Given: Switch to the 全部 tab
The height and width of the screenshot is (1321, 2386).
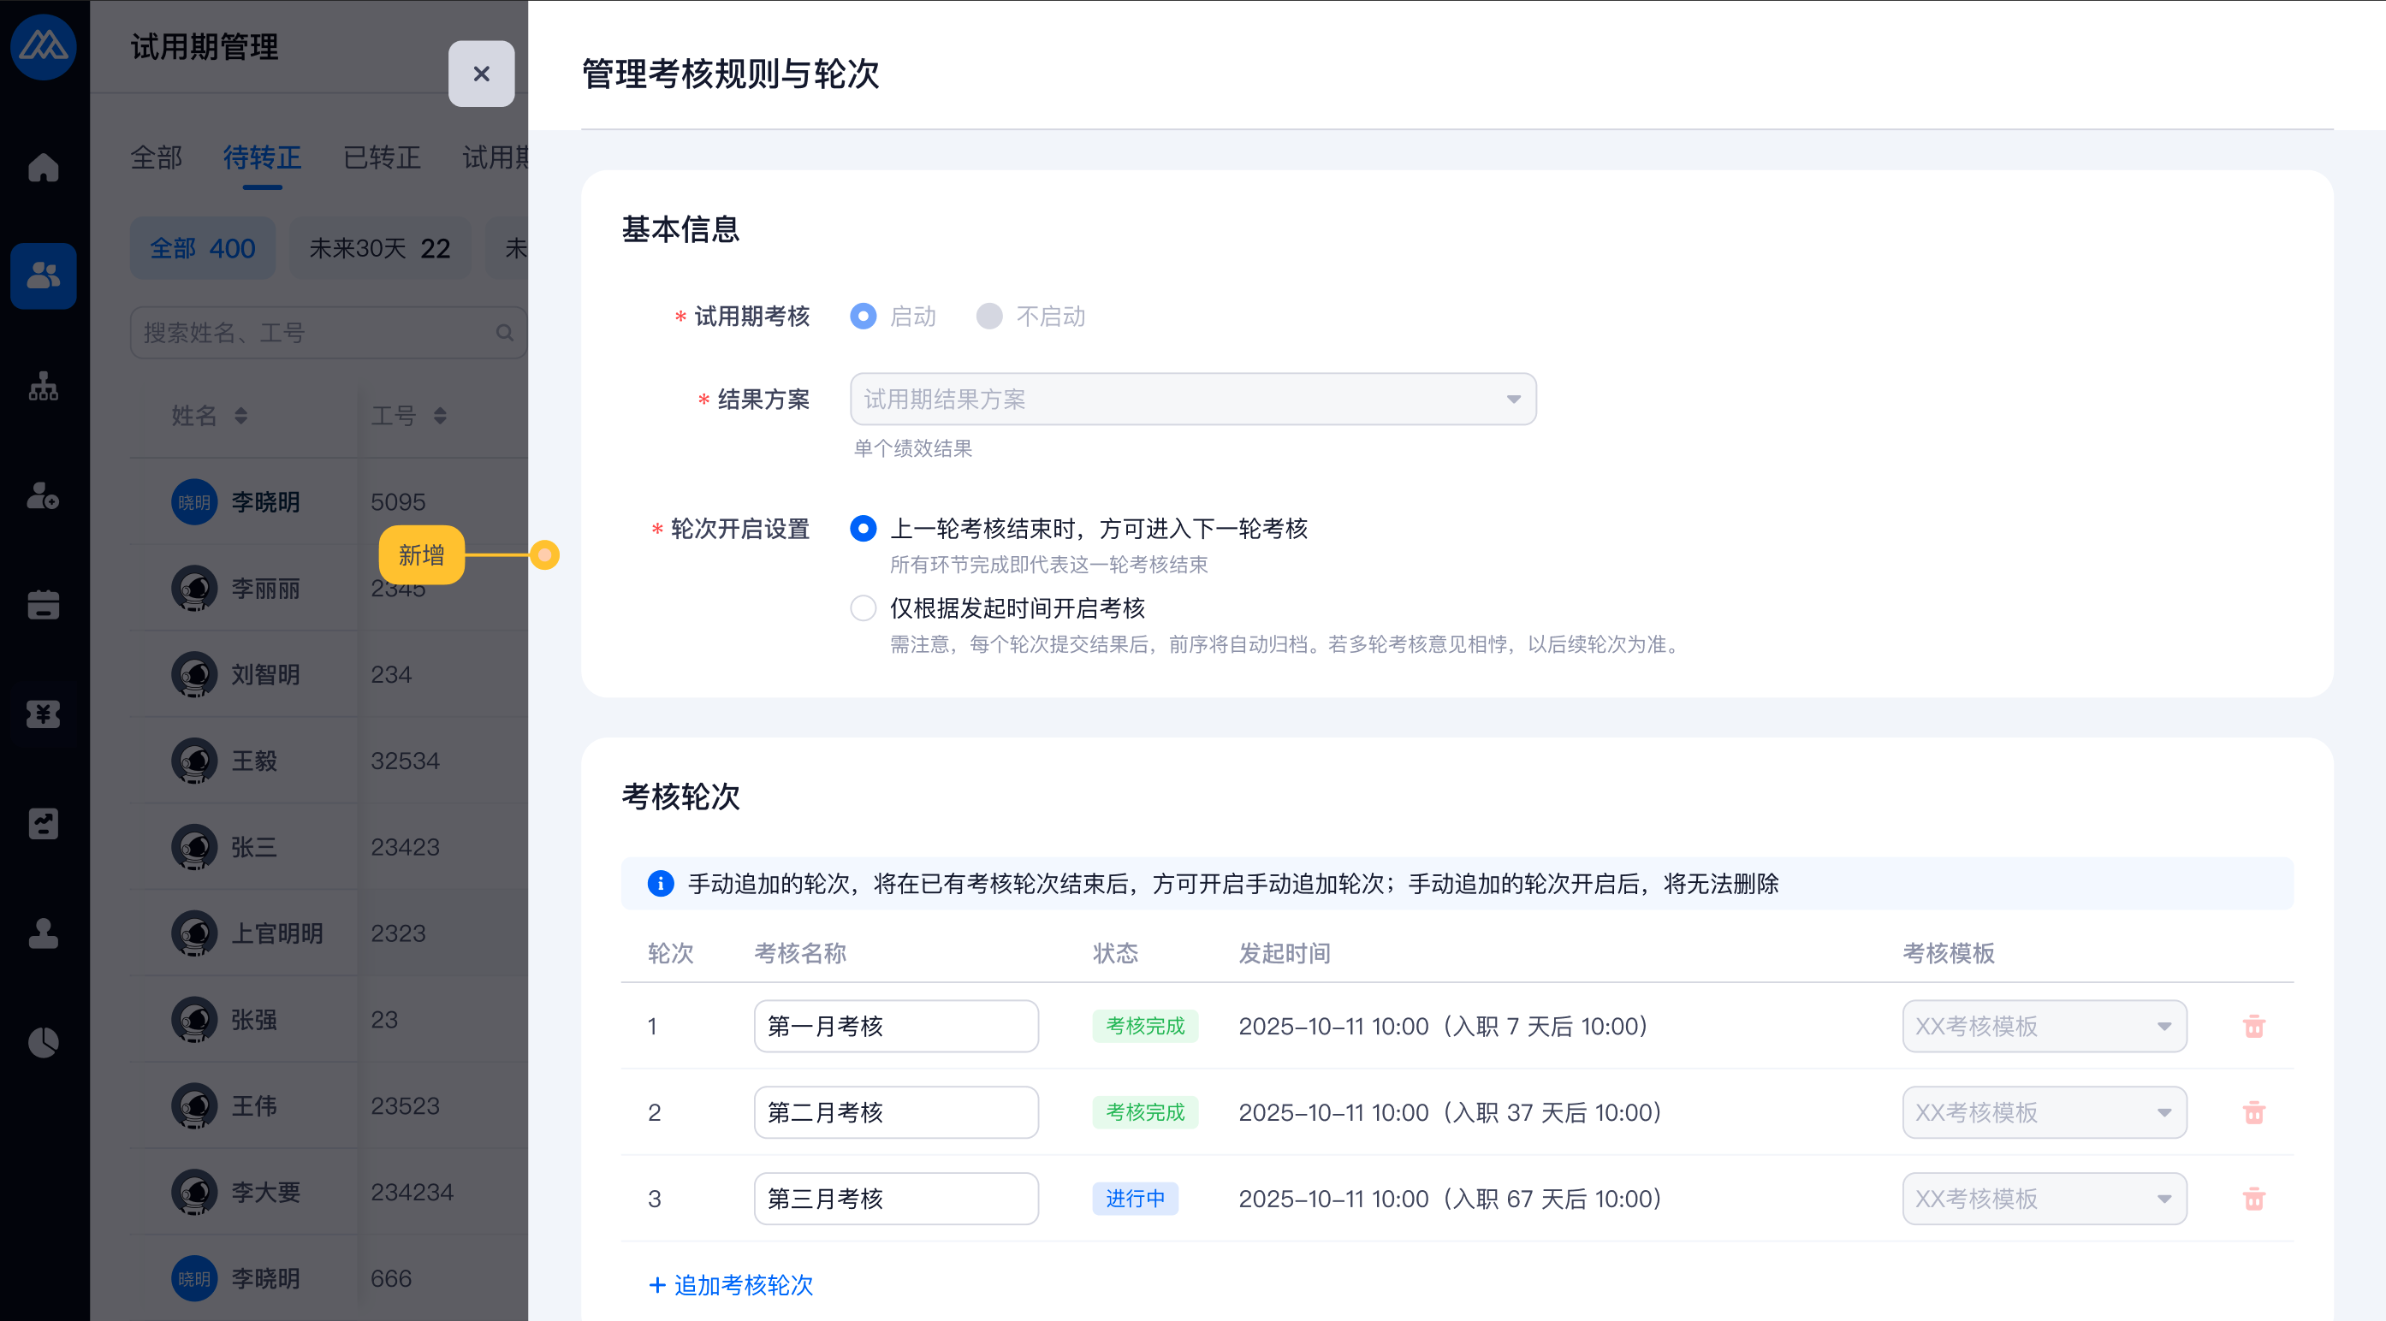Looking at the screenshot, I should click(x=156, y=157).
